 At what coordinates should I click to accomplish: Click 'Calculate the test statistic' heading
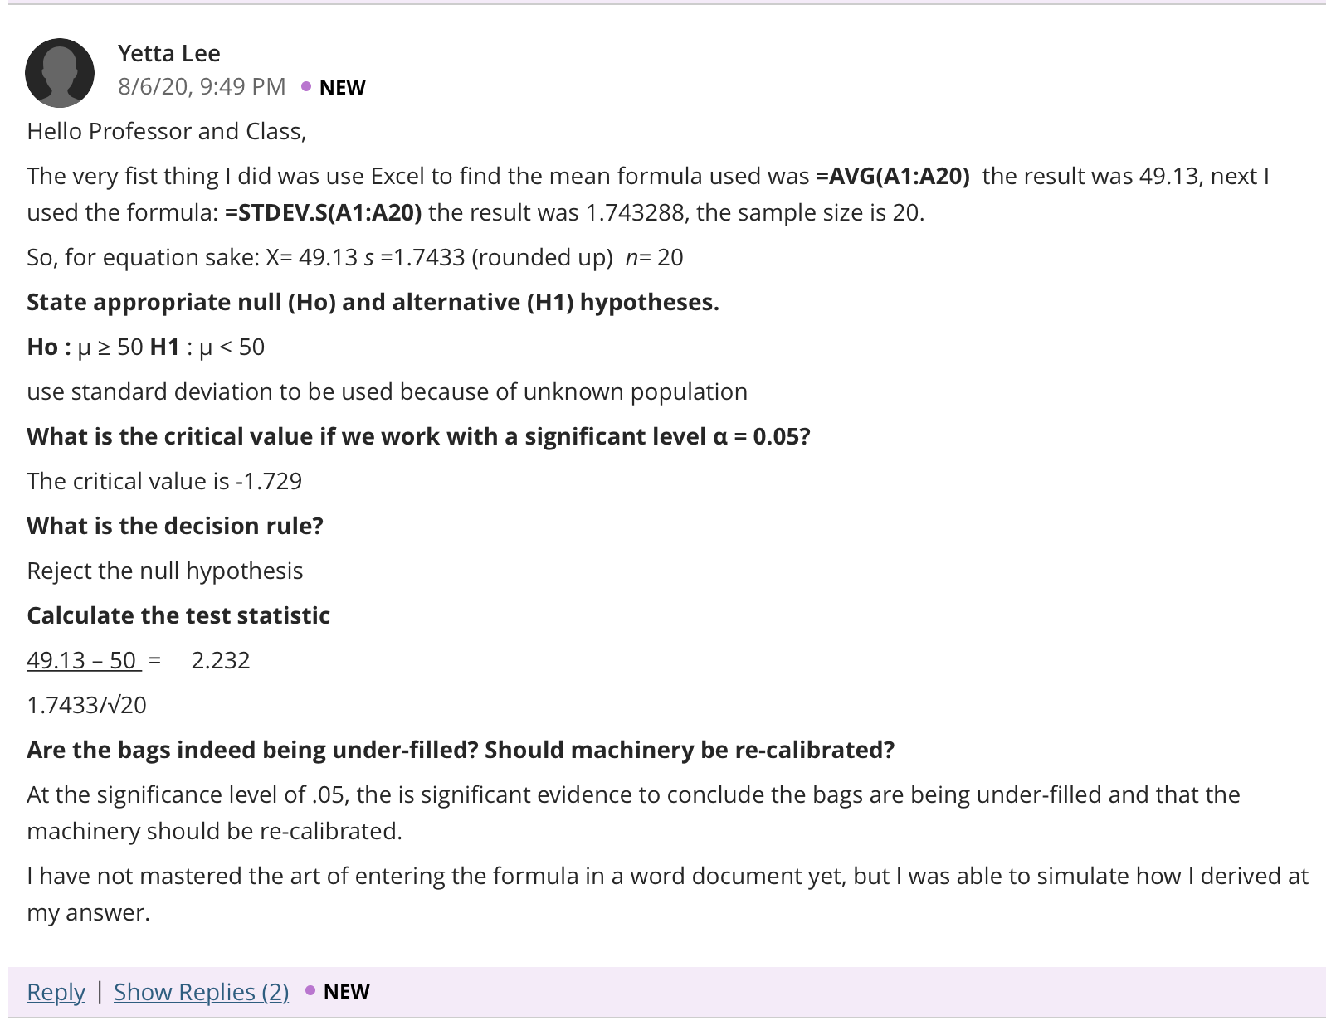(178, 616)
